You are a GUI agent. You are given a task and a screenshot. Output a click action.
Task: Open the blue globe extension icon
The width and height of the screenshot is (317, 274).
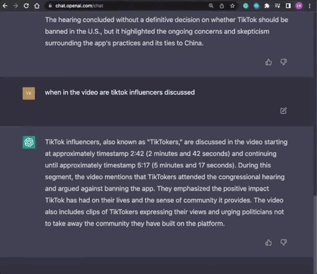point(257,6)
